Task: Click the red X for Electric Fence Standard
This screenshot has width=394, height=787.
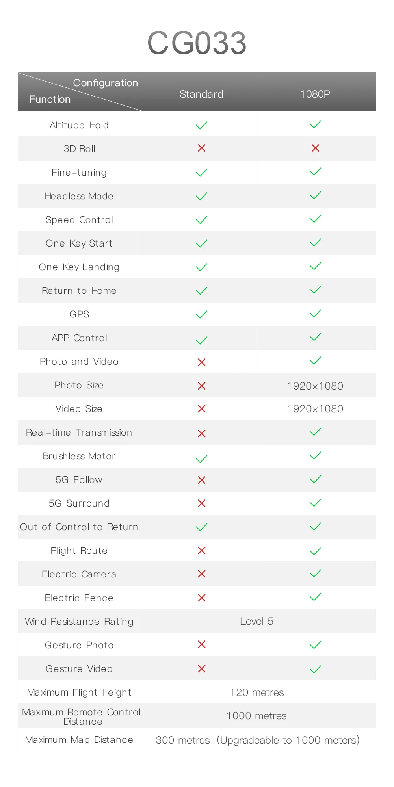Action: [x=202, y=598]
